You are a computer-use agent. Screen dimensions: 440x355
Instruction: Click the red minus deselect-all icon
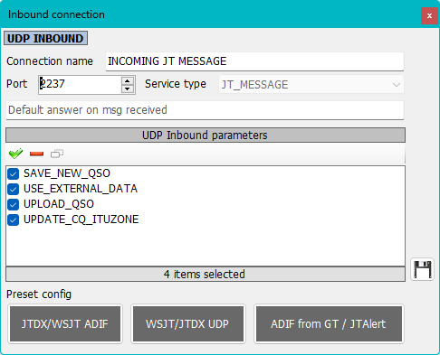tap(36, 154)
